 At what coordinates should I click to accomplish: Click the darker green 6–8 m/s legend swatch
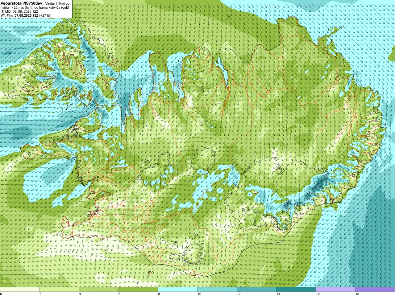click(138, 290)
